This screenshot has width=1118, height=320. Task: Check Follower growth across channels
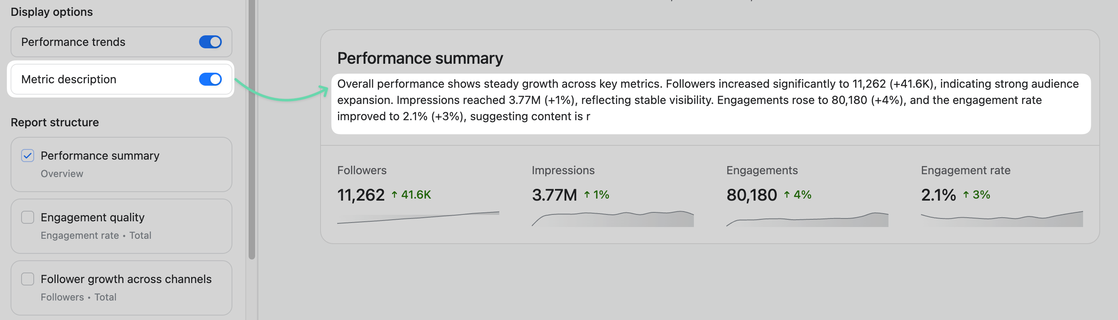[27, 279]
